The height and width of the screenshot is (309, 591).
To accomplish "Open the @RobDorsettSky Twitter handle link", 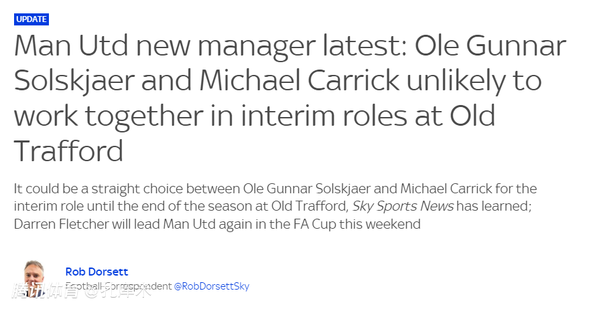I will point(212,286).
